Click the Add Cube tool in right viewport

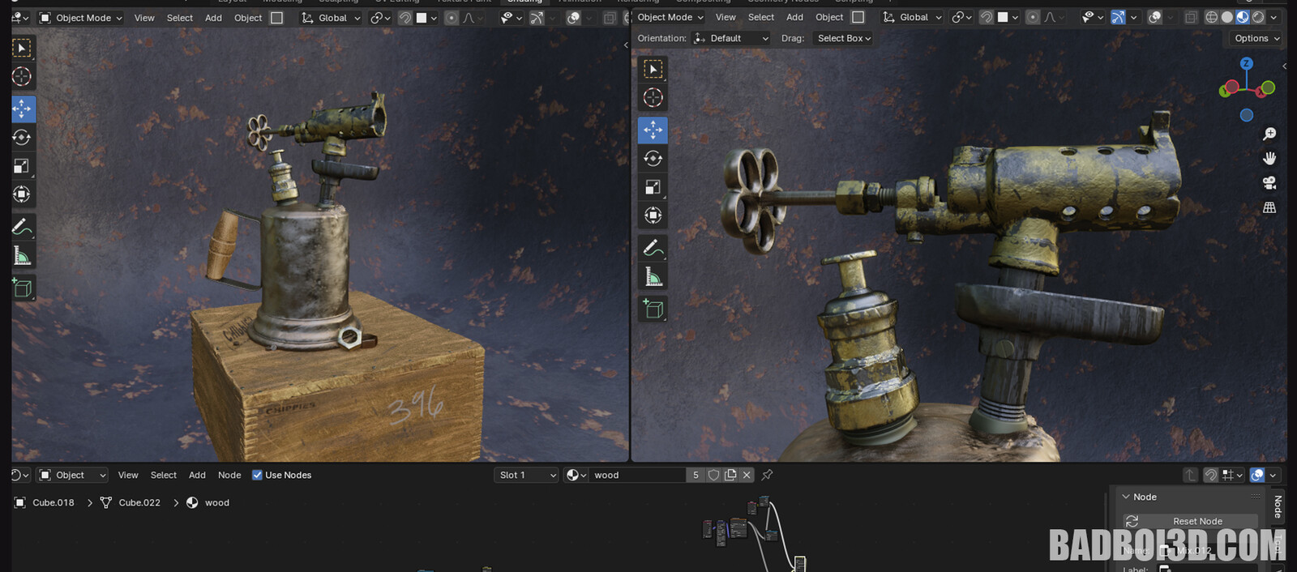(653, 309)
